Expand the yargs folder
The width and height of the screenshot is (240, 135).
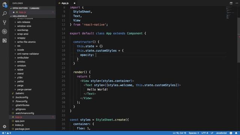pos(20,85)
